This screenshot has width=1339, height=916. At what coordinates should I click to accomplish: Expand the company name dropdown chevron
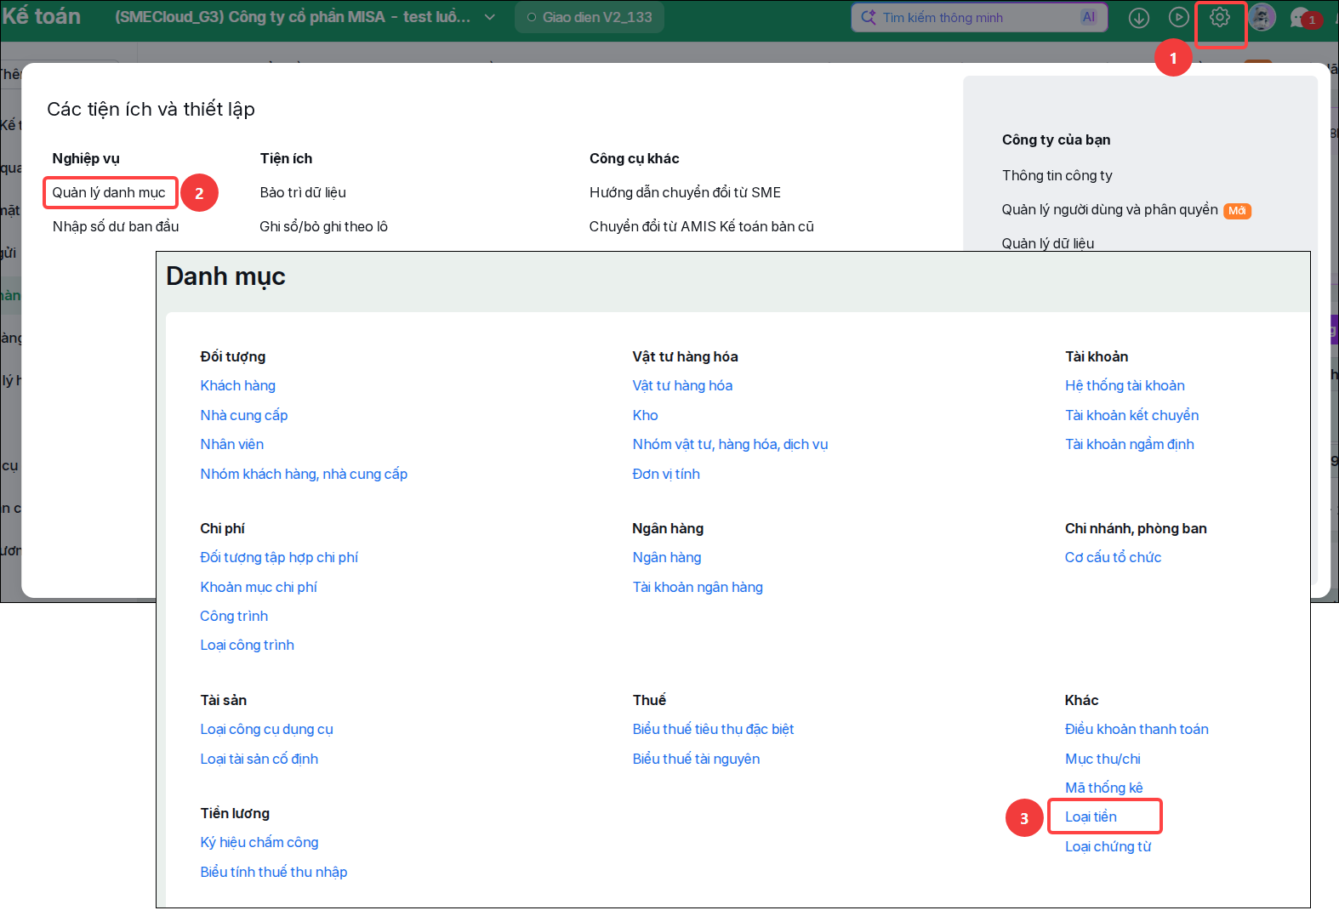(x=490, y=17)
